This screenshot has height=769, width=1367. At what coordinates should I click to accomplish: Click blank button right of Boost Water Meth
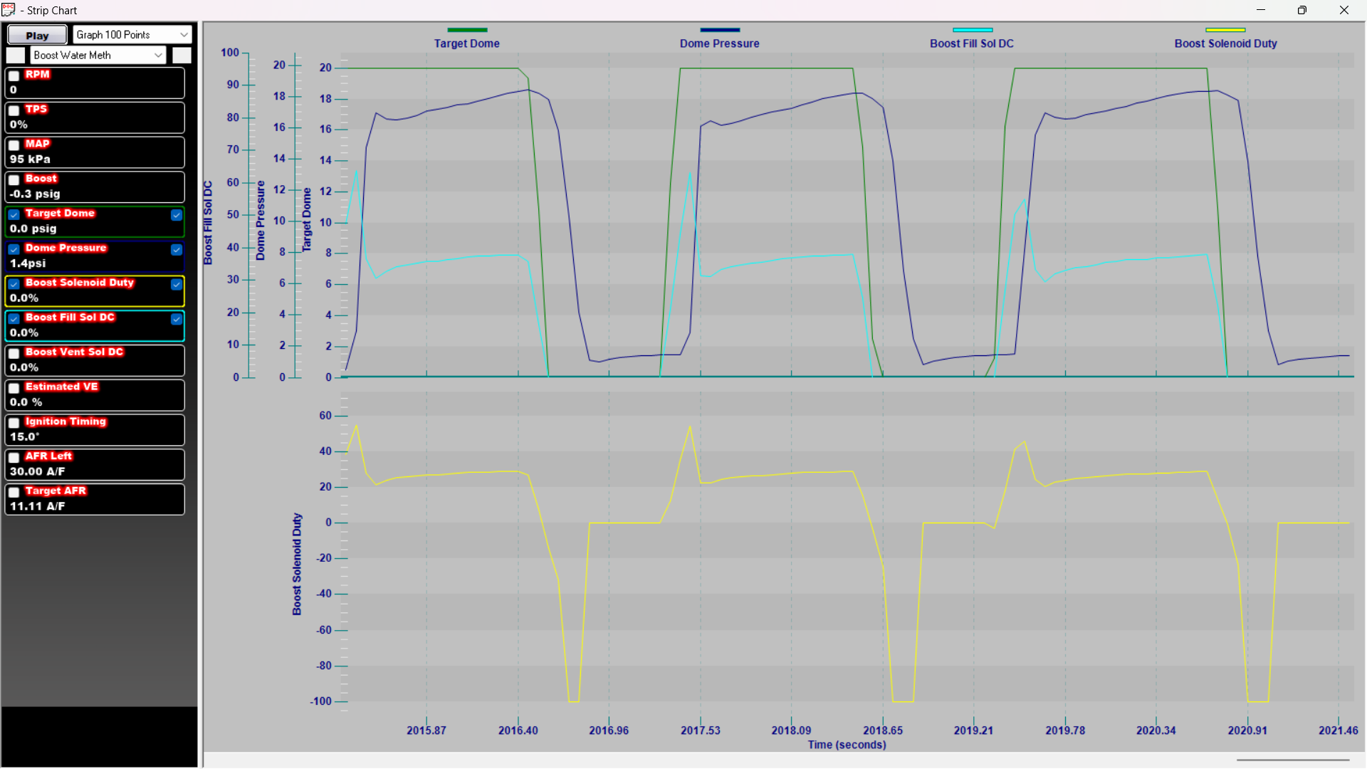(182, 55)
